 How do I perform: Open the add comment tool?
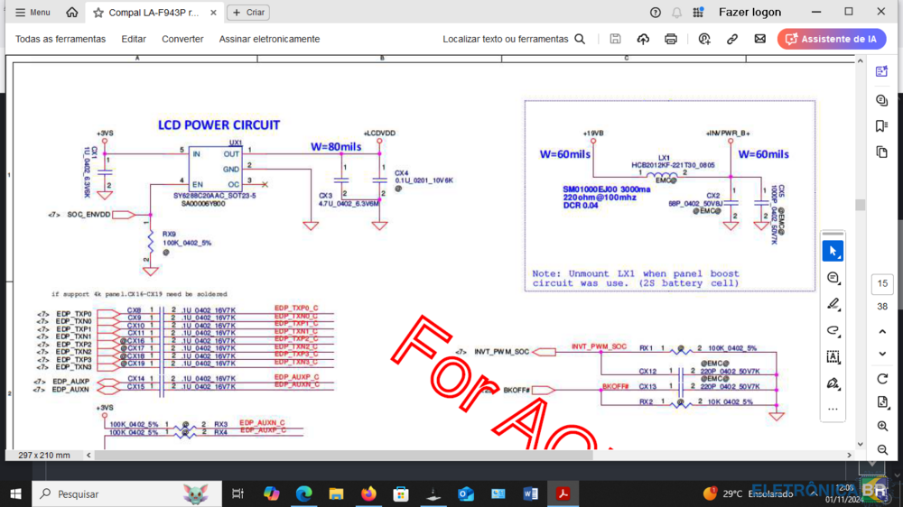click(833, 278)
